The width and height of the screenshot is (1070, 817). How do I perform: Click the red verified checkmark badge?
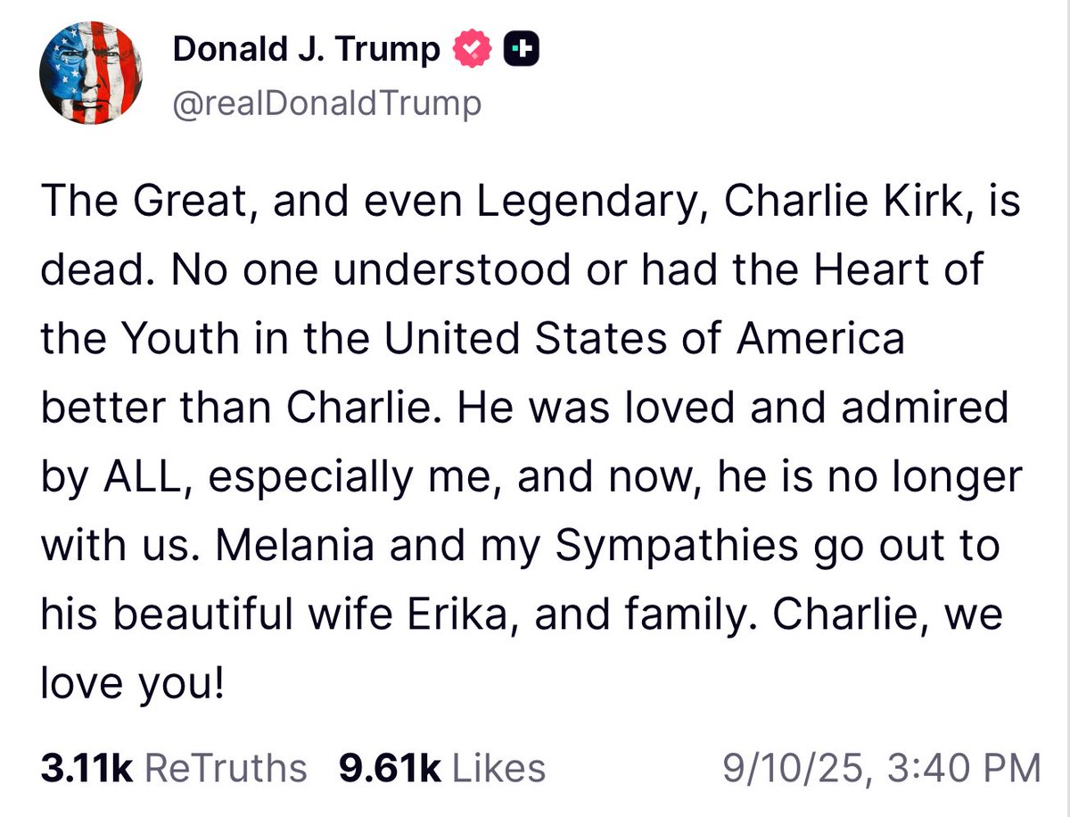click(473, 50)
